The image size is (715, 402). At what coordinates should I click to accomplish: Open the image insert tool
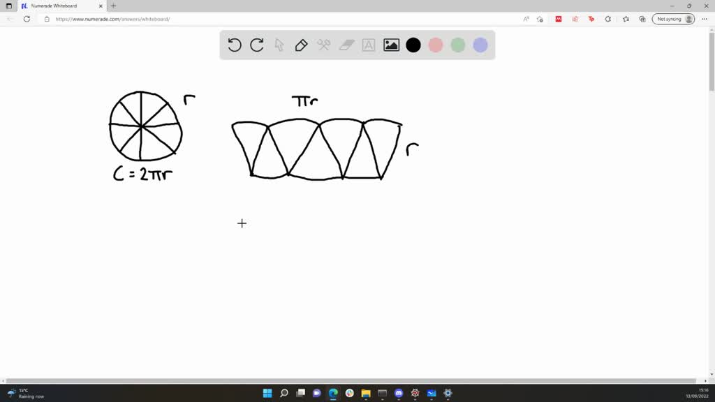[391, 45]
